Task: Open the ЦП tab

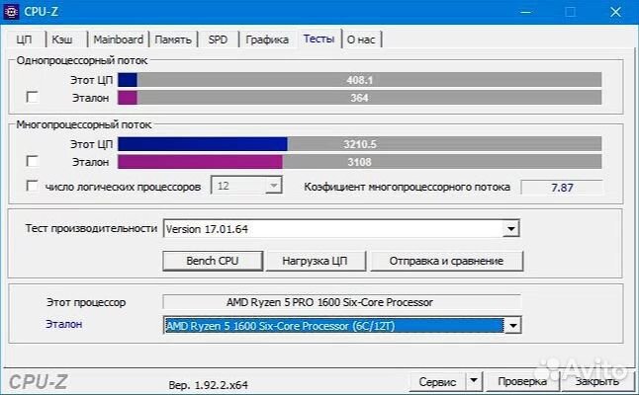Action: pos(25,39)
